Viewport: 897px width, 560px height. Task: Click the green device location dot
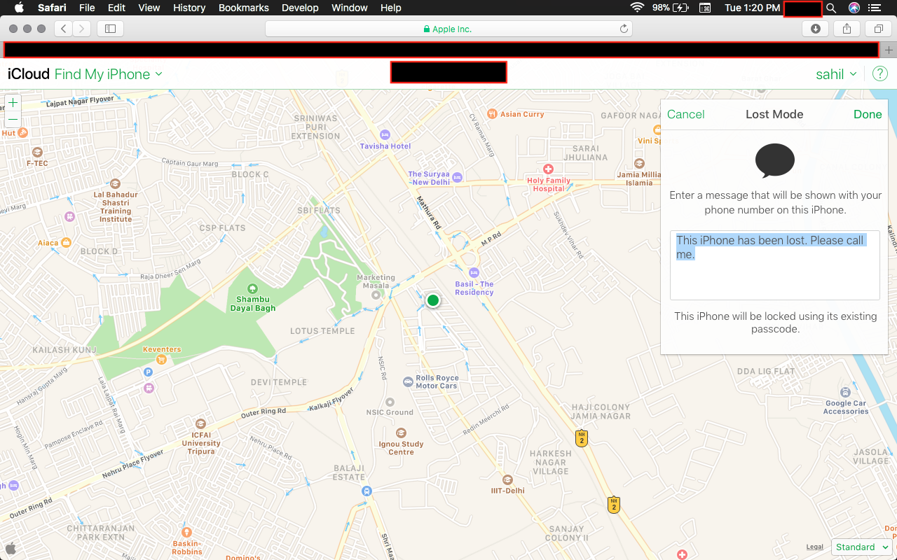coord(433,300)
